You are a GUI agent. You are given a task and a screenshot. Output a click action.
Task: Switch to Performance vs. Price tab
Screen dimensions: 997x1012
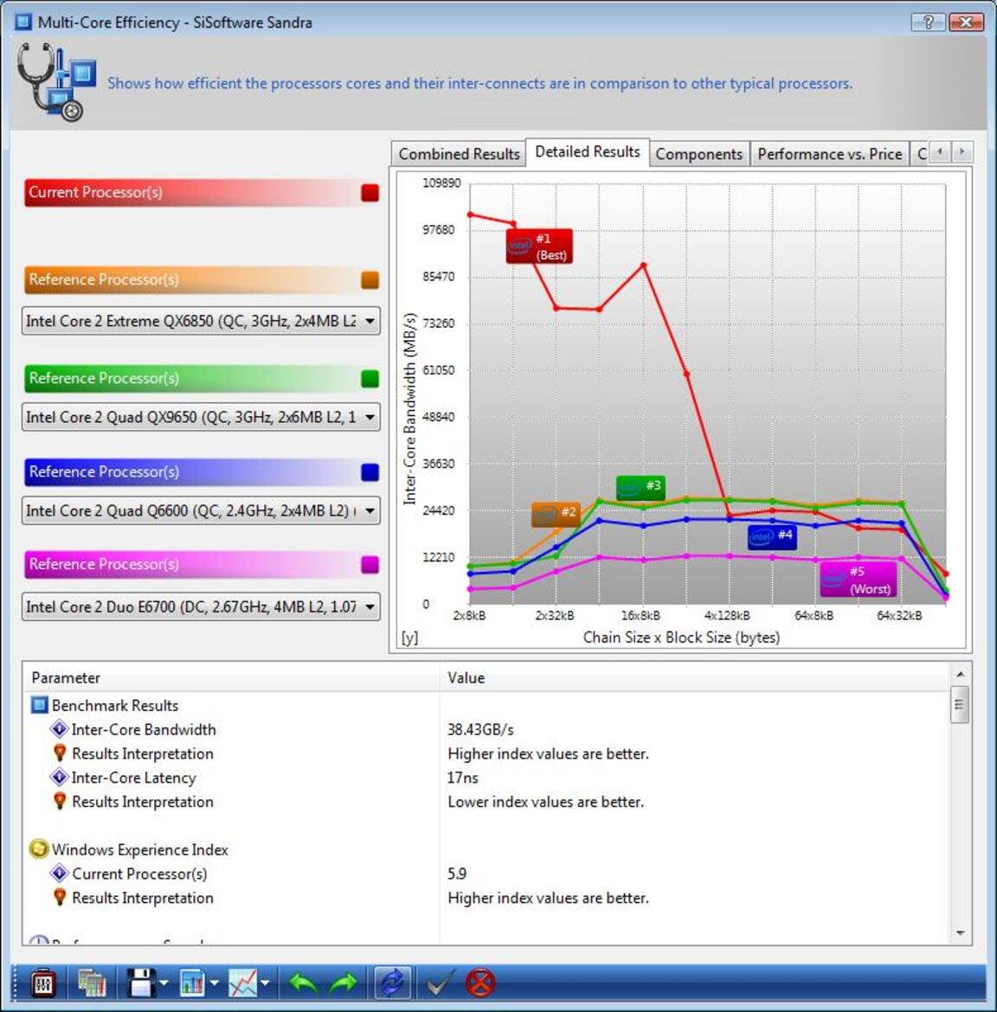point(830,154)
